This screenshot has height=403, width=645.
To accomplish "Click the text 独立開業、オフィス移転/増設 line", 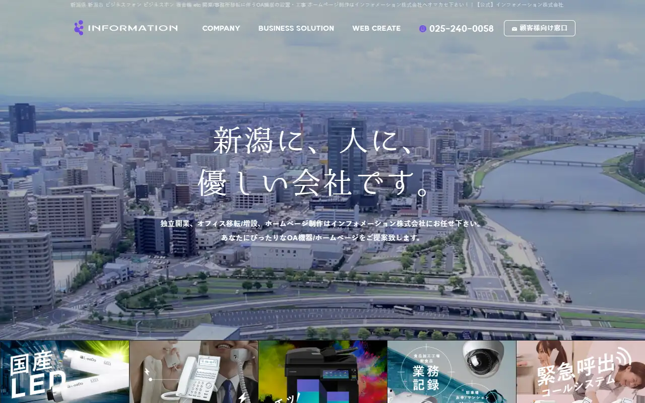I will (322, 223).
